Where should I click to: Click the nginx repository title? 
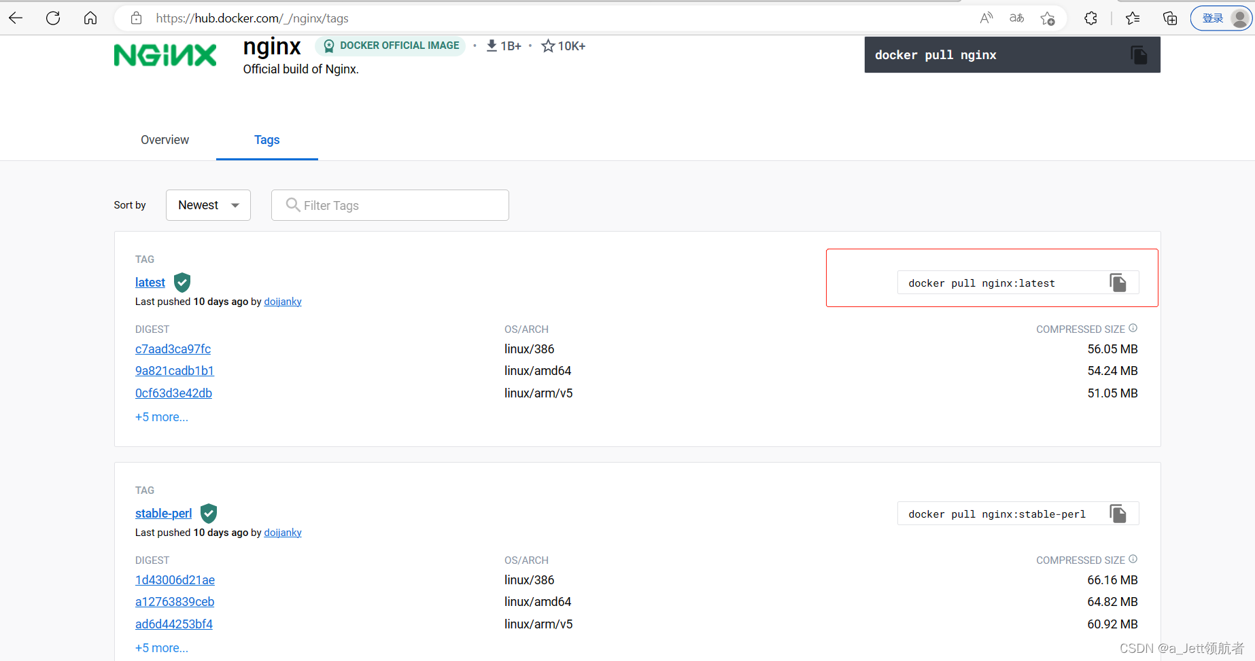[x=272, y=47]
